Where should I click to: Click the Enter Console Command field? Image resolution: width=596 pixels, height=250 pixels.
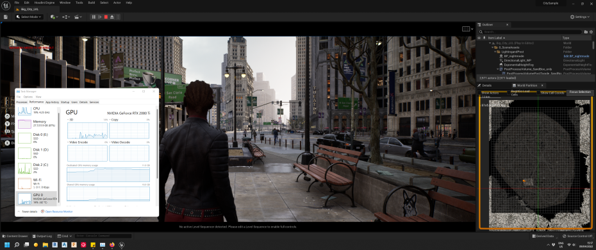click(x=103, y=236)
